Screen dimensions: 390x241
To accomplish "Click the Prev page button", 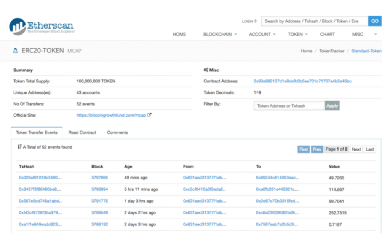I will 317,149.
